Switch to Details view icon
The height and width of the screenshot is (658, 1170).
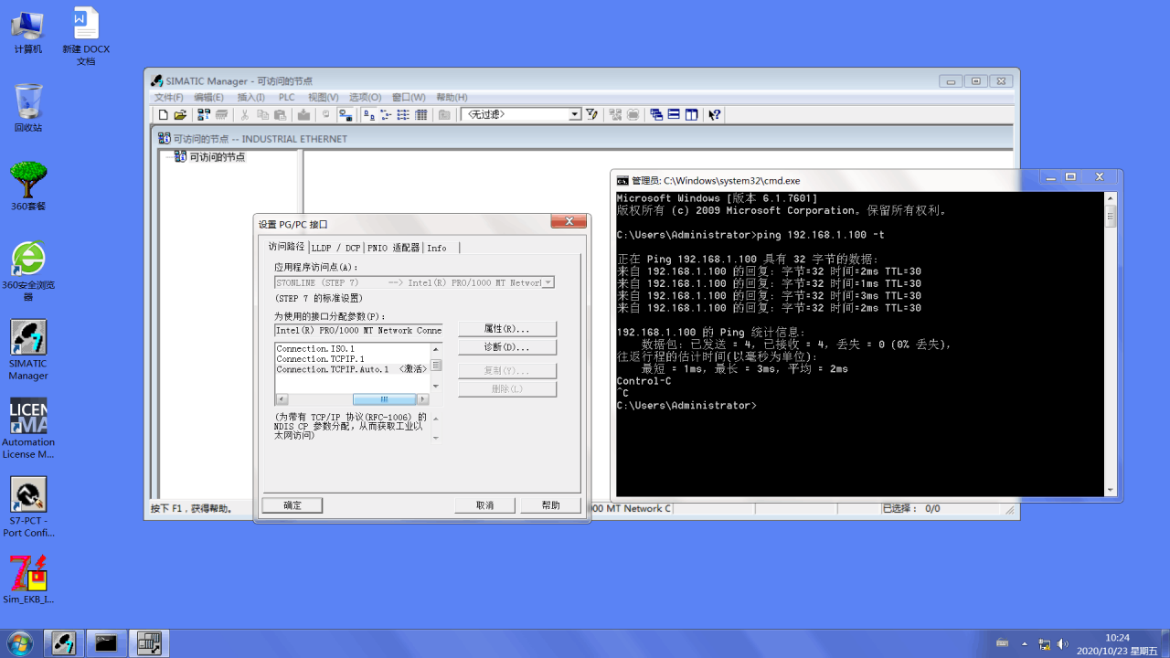pos(420,114)
